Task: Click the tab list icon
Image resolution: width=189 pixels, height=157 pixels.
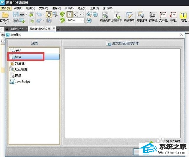Action: click(7, 29)
